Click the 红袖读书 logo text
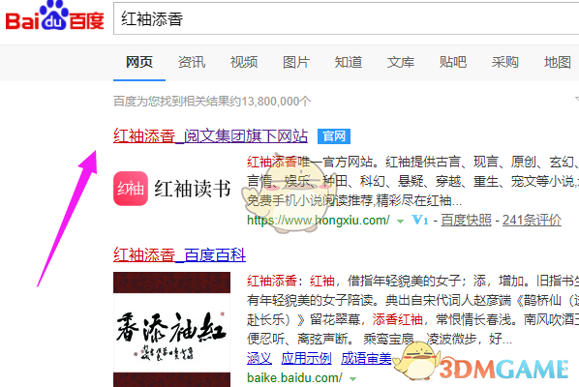Screen dimensions: 579x387 [193, 189]
